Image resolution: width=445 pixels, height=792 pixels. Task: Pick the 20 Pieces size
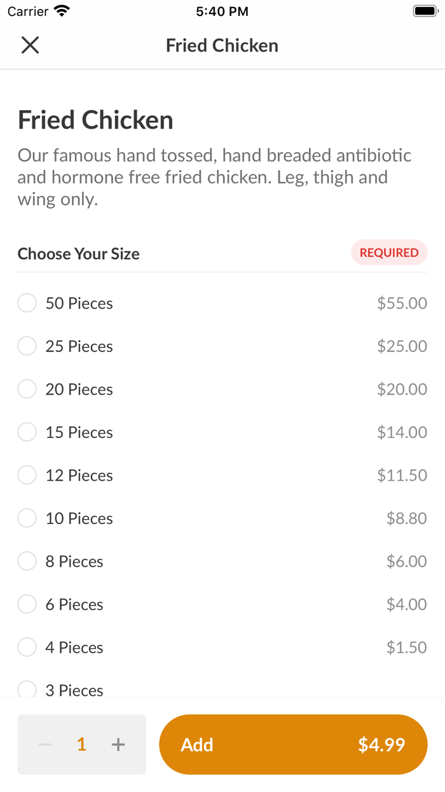(x=27, y=389)
